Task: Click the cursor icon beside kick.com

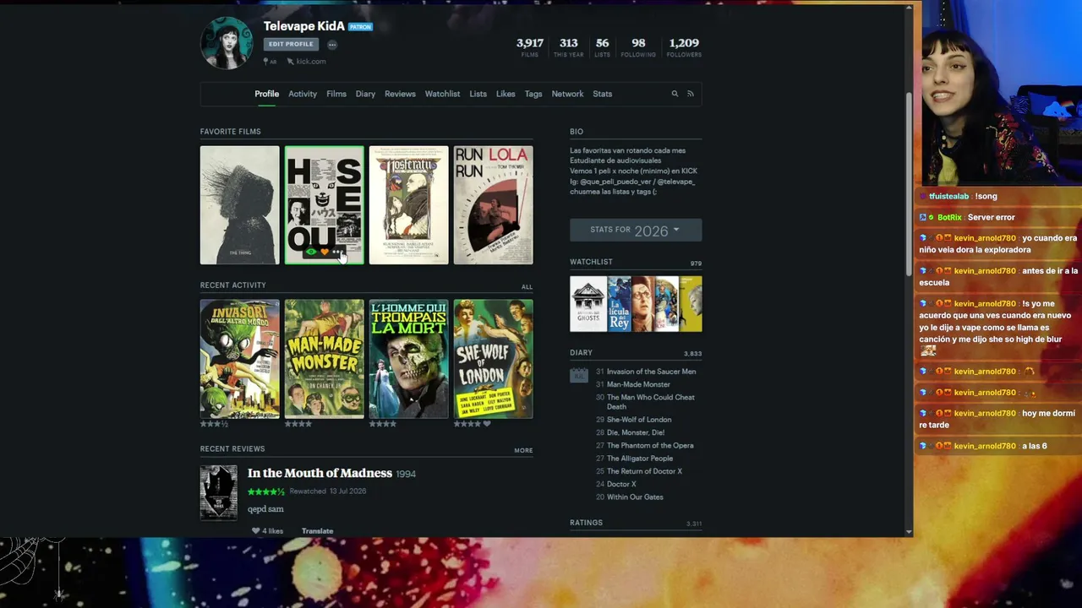Action: [x=290, y=62]
